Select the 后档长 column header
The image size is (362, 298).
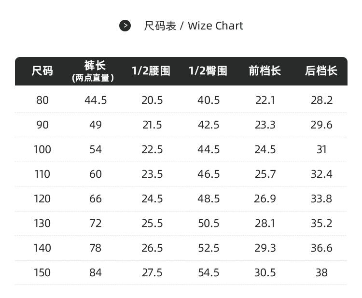coord(321,71)
